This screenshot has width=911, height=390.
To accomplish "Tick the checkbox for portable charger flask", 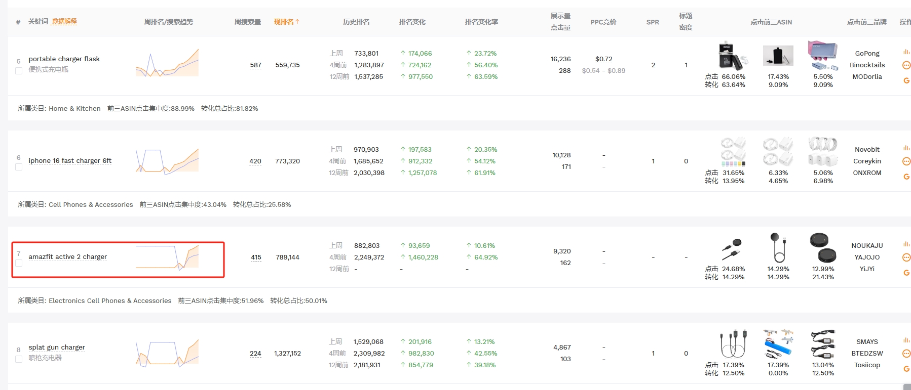I will tap(19, 71).
